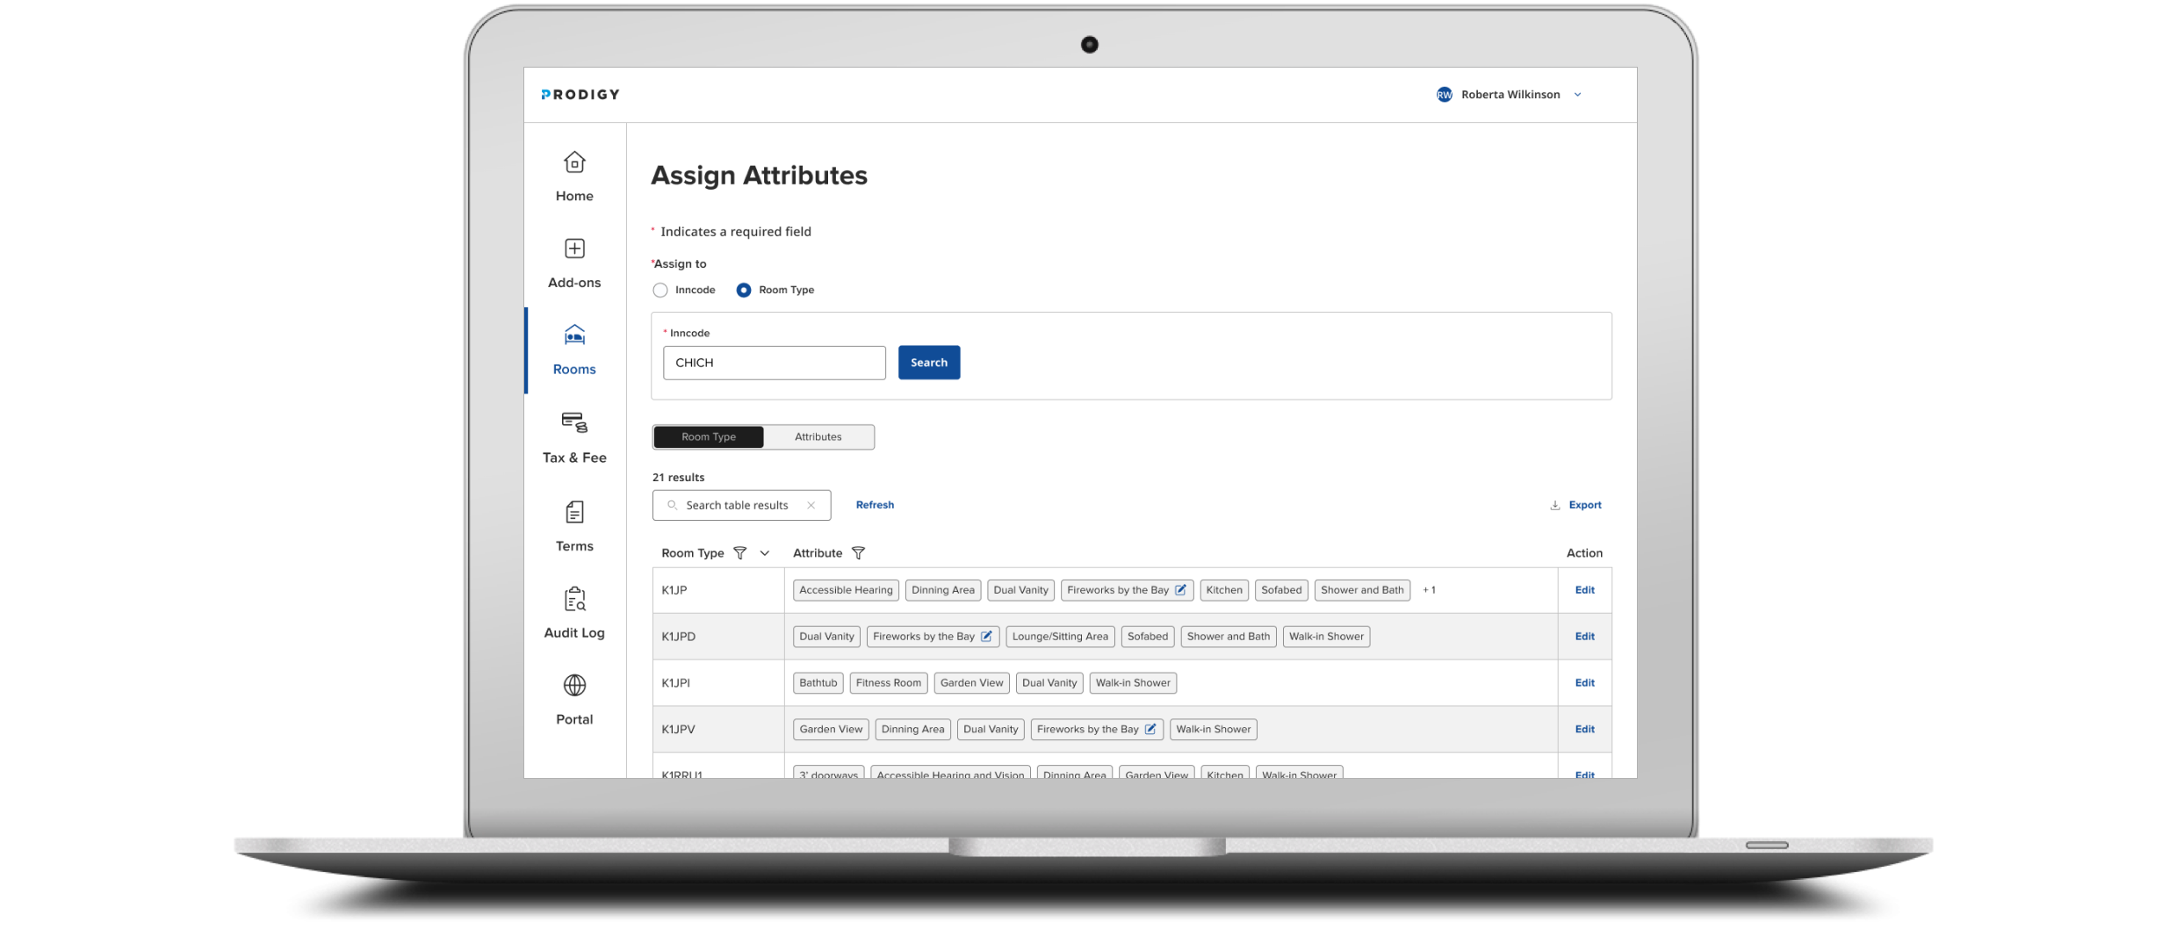
Task: Select the Inncode radio button
Action: (x=660, y=290)
